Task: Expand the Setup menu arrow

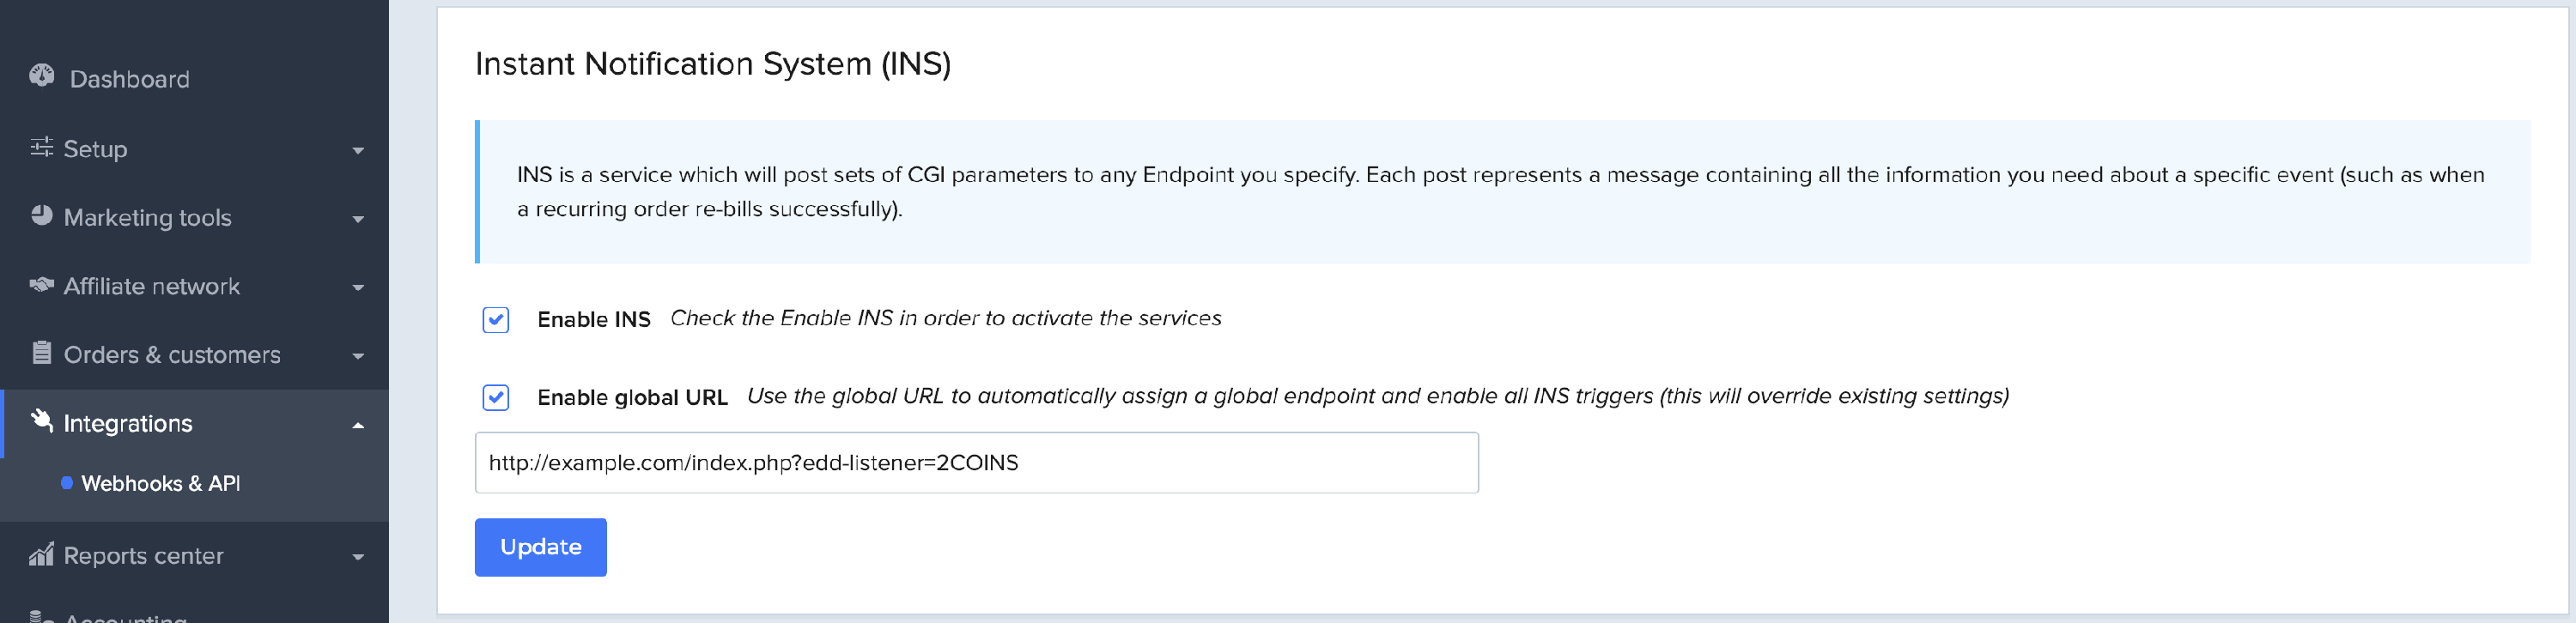Action: pyautogui.click(x=358, y=151)
